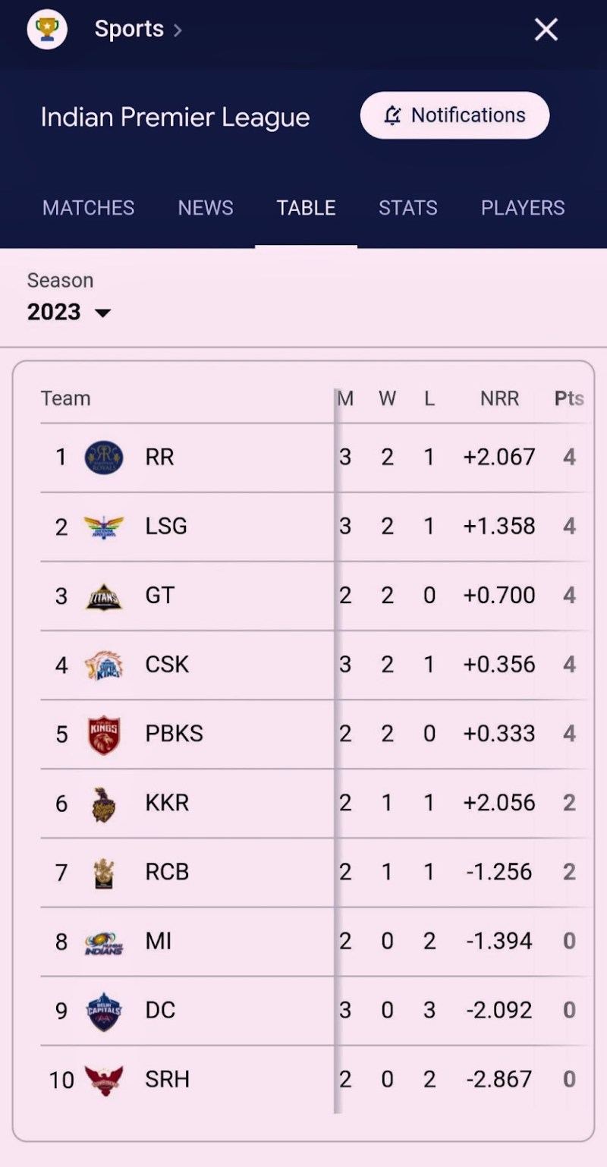Tap the Sunrisers Hyderabad logo

(x=104, y=1080)
